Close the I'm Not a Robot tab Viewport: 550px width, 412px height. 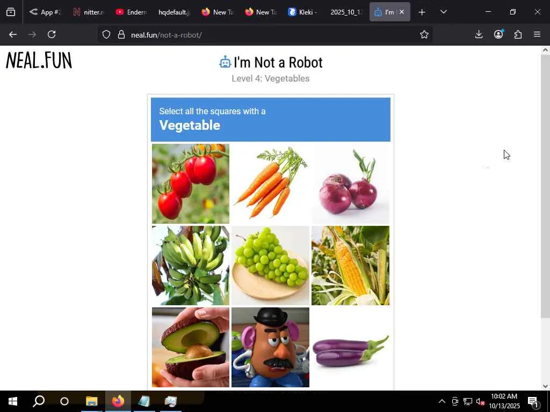click(x=402, y=12)
